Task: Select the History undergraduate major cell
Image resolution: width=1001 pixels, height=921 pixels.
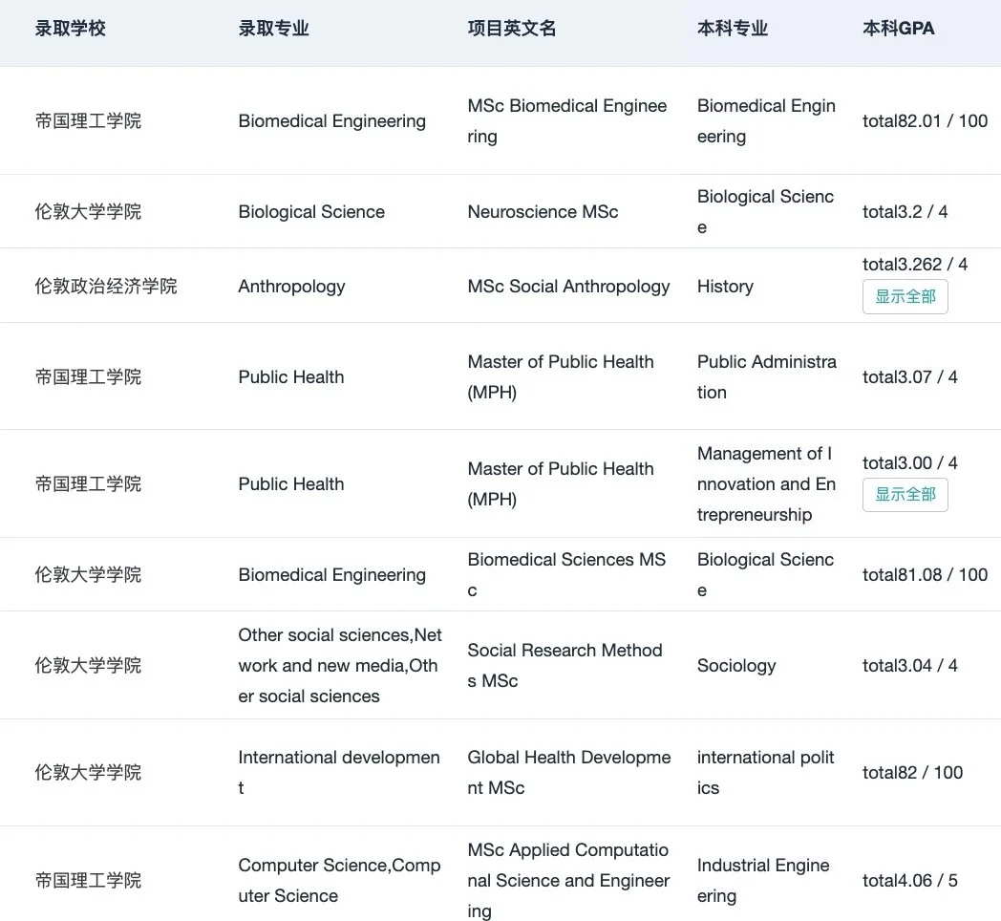Action: point(725,286)
